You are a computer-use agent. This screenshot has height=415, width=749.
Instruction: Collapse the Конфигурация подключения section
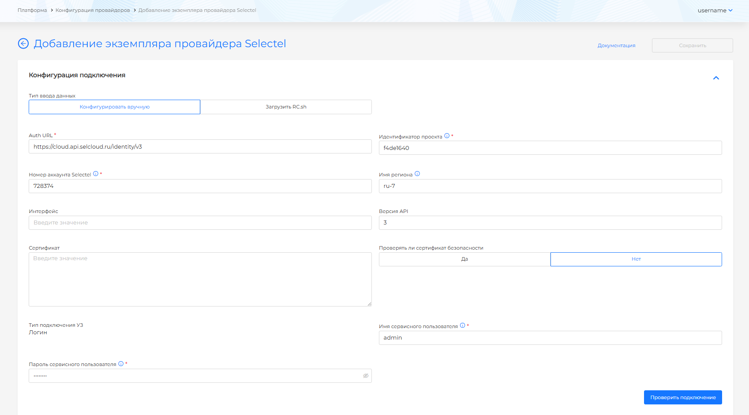(x=716, y=78)
